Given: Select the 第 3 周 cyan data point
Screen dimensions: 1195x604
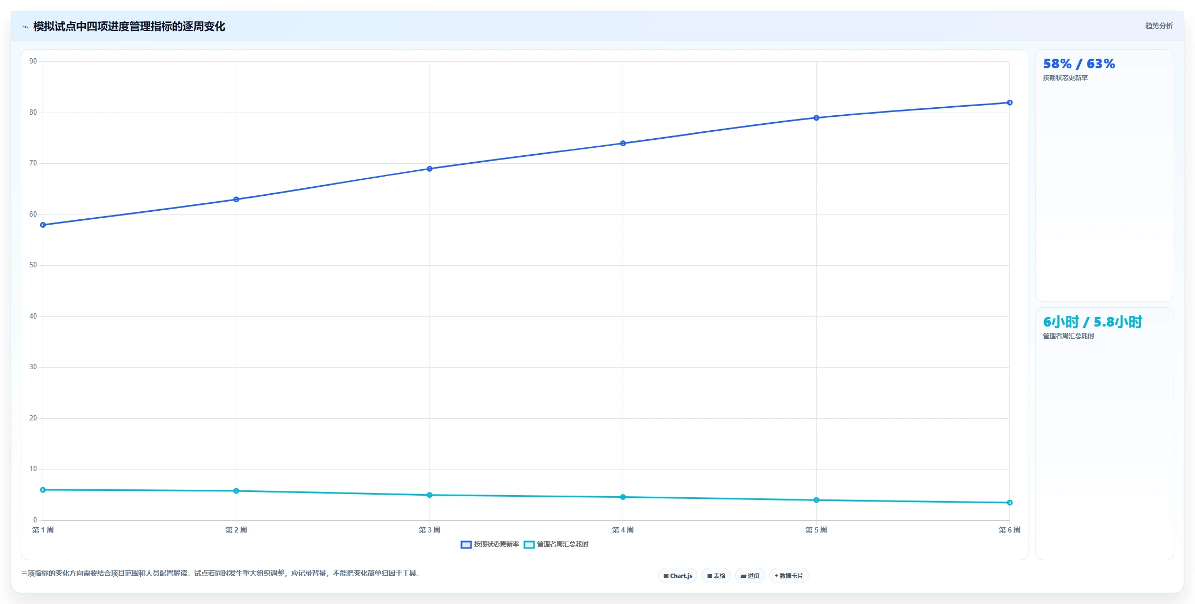Looking at the screenshot, I should pyautogui.click(x=429, y=495).
